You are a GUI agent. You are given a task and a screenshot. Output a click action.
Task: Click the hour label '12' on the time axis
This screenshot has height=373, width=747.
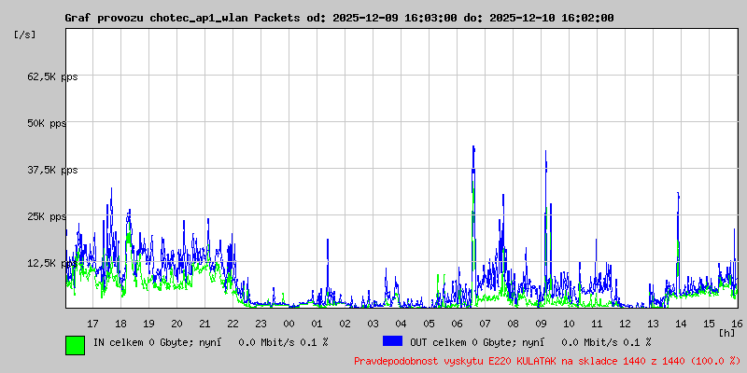[x=625, y=324]
